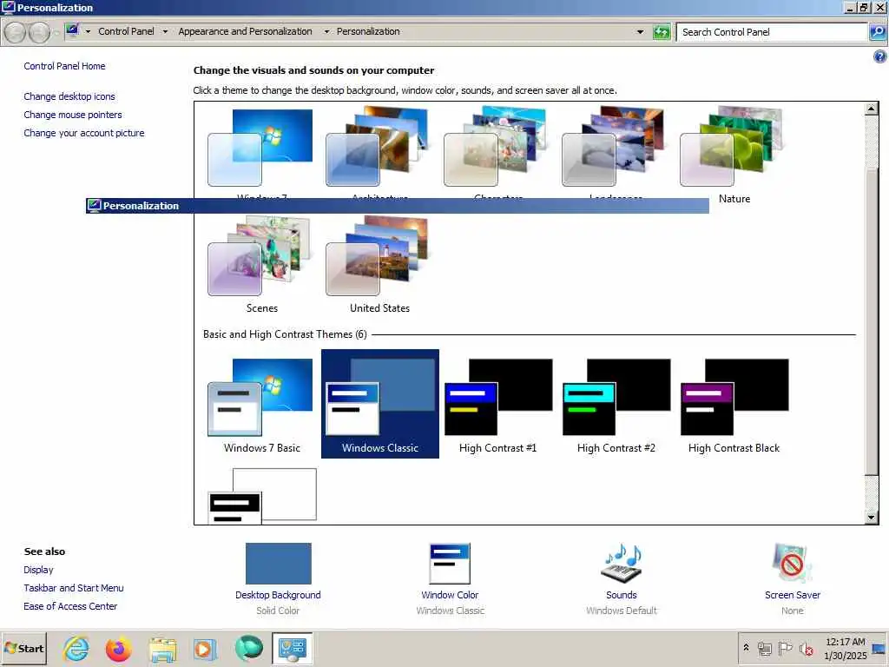Choose the United States theme
The width and height of the screenshot is (889, 667).
(x=379, y=256)
